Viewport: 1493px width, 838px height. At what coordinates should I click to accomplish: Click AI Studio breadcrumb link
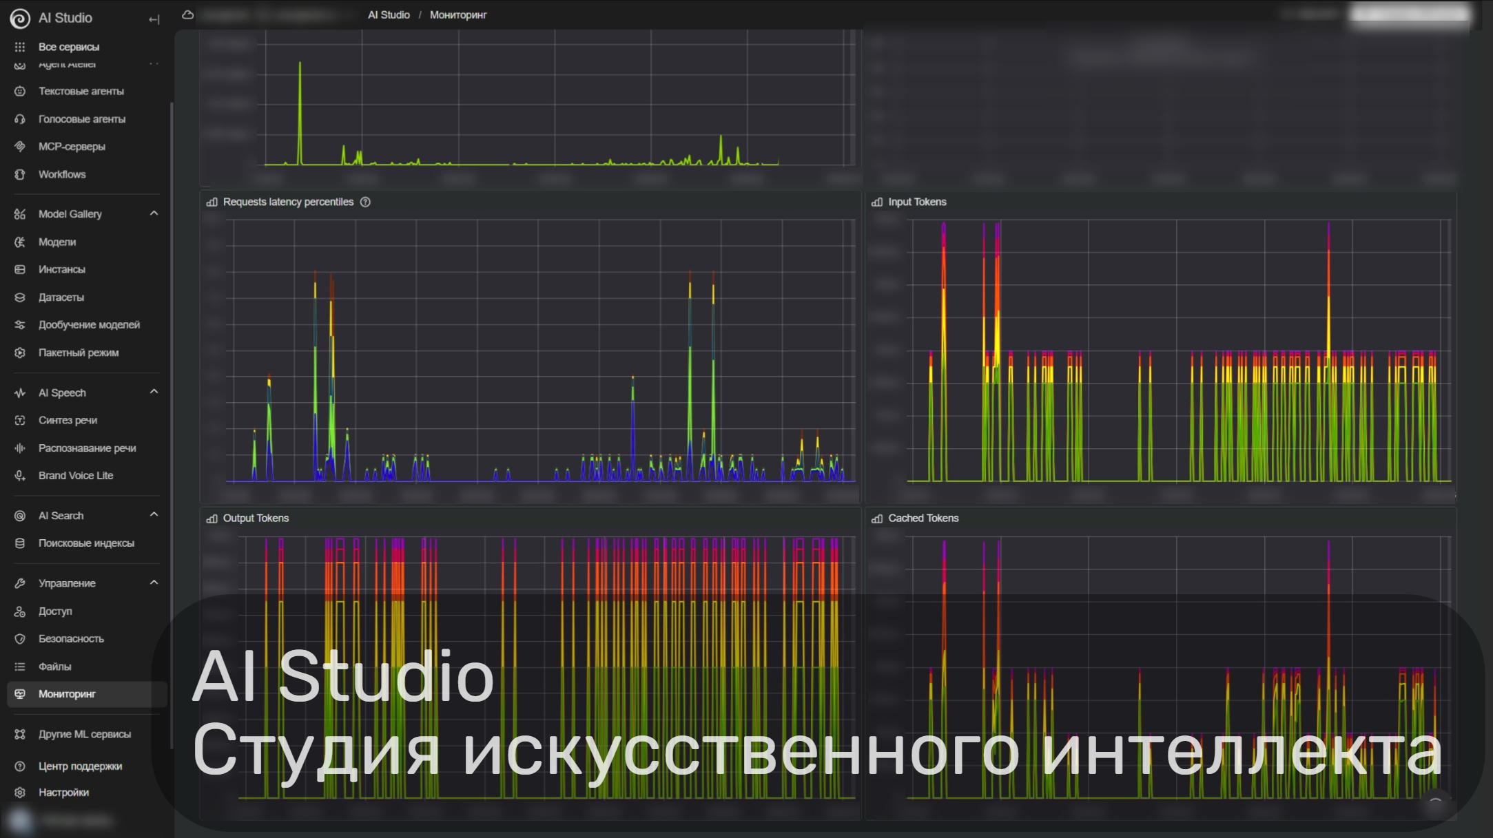(389, 14)
